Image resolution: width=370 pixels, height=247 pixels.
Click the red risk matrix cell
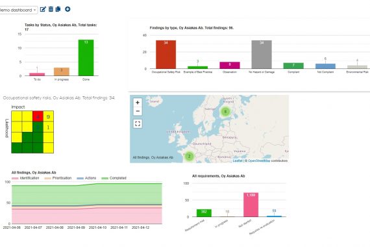click(x=38, y=116)
